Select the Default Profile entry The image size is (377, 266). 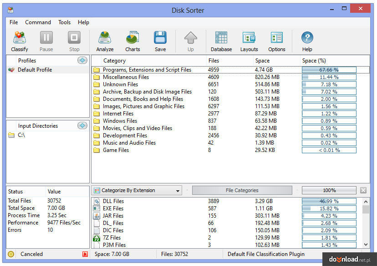(48, 70)
